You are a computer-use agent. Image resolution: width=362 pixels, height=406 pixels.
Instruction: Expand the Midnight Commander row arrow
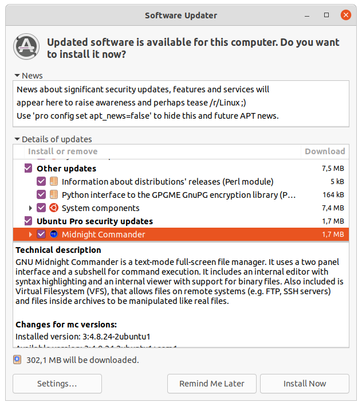[x=30, y=235]
